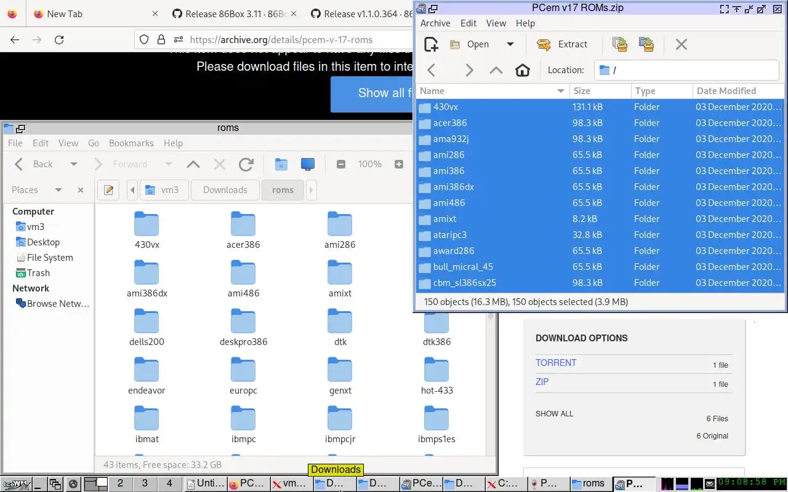788x492 pixels.
Task: Click the Downloads path bar button
Action: pyautogui.click(x=225, y=190)
